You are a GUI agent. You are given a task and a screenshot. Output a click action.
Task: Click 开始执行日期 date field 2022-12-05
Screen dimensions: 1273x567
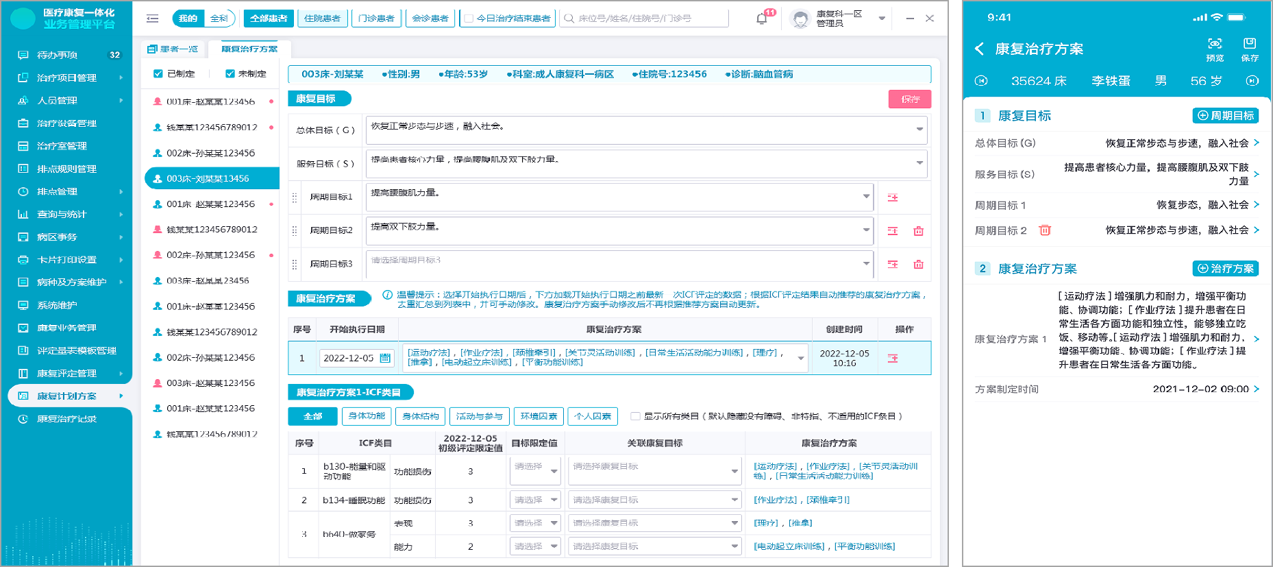[x=357, y=358]
